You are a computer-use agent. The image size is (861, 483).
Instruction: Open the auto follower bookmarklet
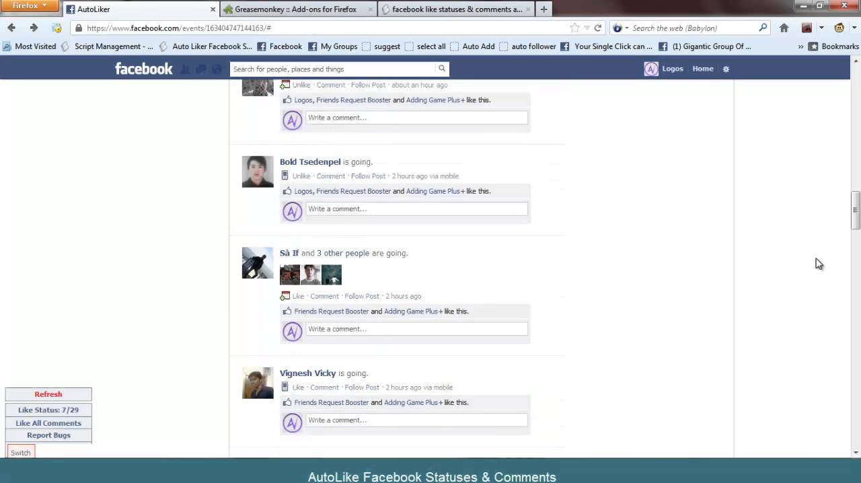(527, 46)
